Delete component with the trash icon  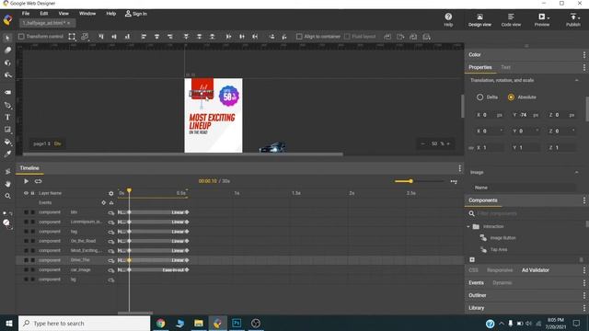581,259
